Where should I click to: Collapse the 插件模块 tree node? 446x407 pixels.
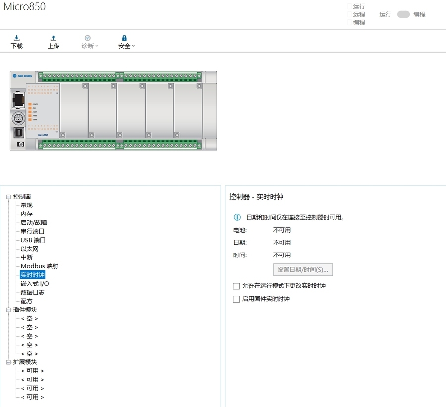pos(8,310)
